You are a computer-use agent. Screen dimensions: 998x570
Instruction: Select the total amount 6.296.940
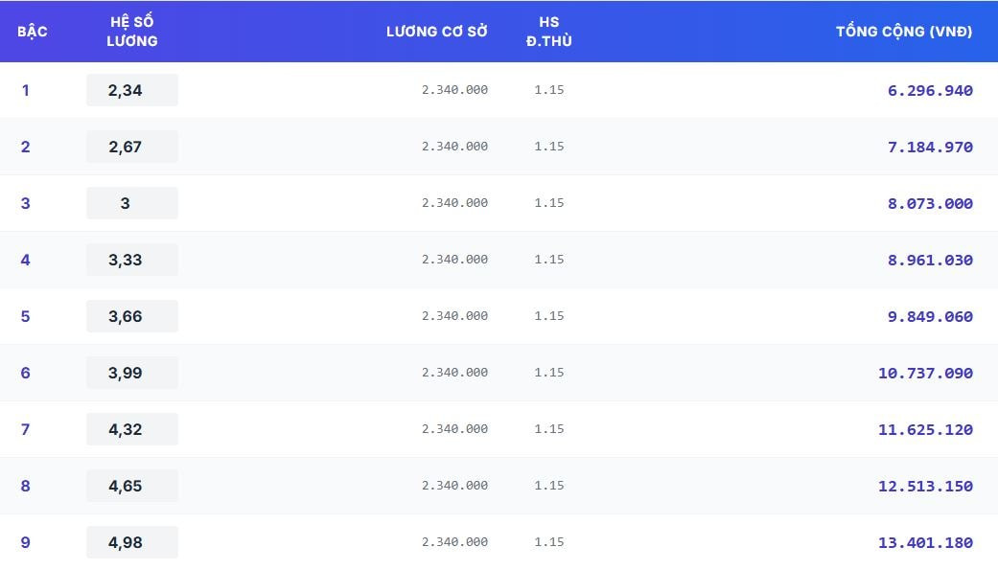click(929, 91)
